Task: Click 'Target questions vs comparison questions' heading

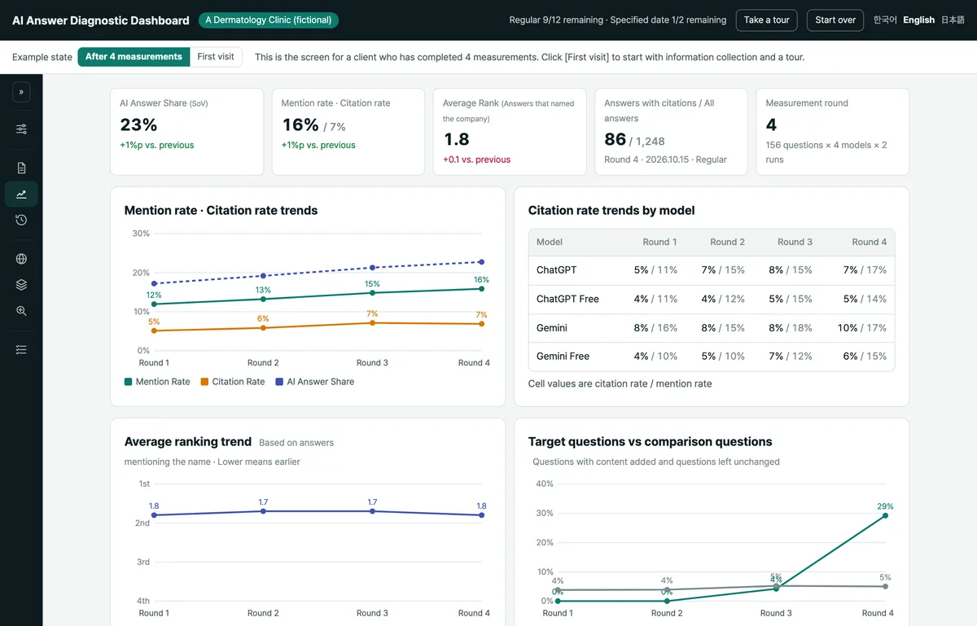Action: 651,441
